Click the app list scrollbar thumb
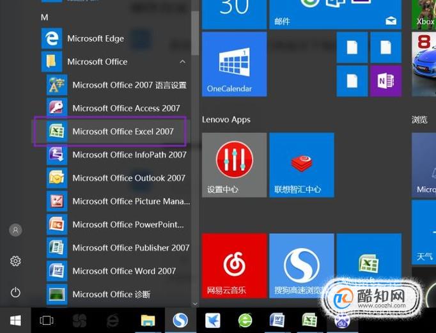 click(x=195, y=33)
